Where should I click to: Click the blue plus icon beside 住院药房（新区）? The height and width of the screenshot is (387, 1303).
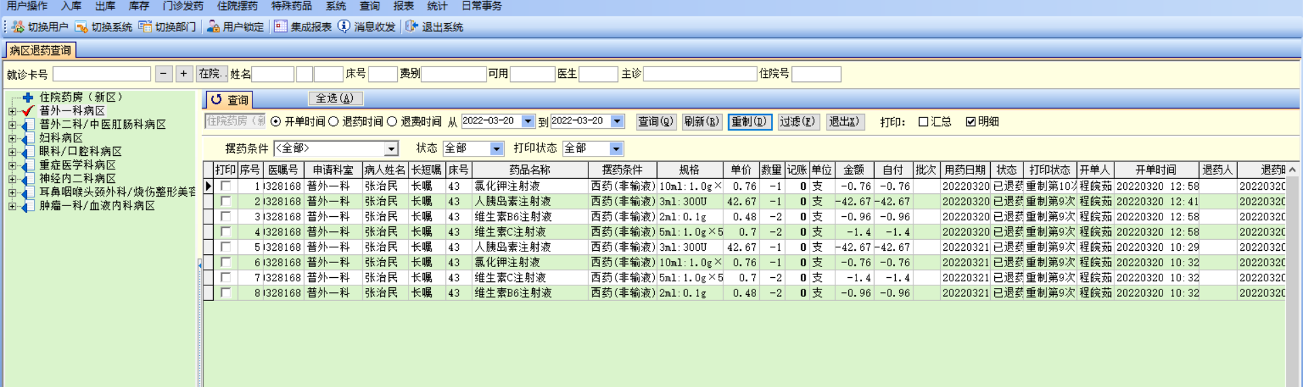point(28,98)
